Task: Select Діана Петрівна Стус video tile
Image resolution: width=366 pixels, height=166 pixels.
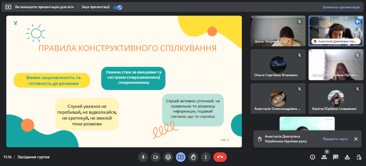Action: [x=278, y=31]
